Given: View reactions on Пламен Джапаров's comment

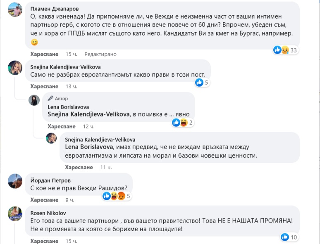Looking at the screenshot, I should (x=286, y=50).
